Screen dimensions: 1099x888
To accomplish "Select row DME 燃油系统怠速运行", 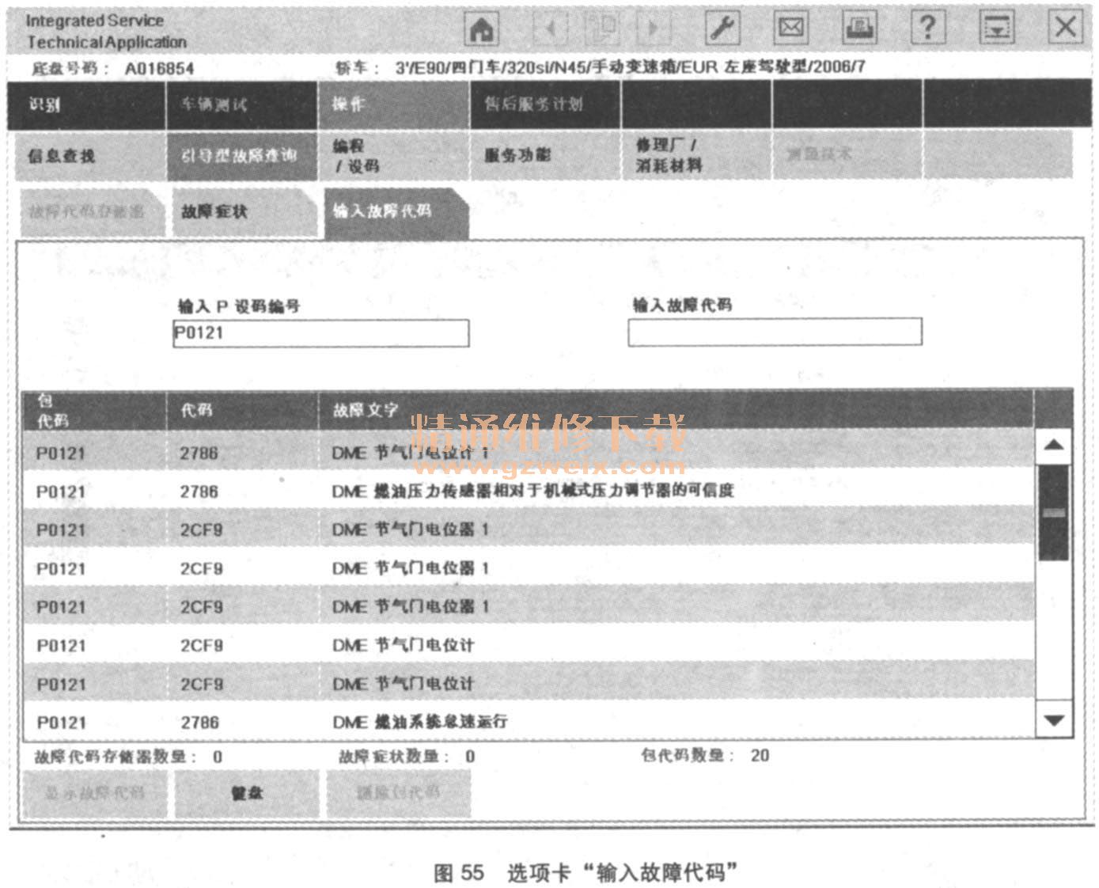I will click(528, 722).
